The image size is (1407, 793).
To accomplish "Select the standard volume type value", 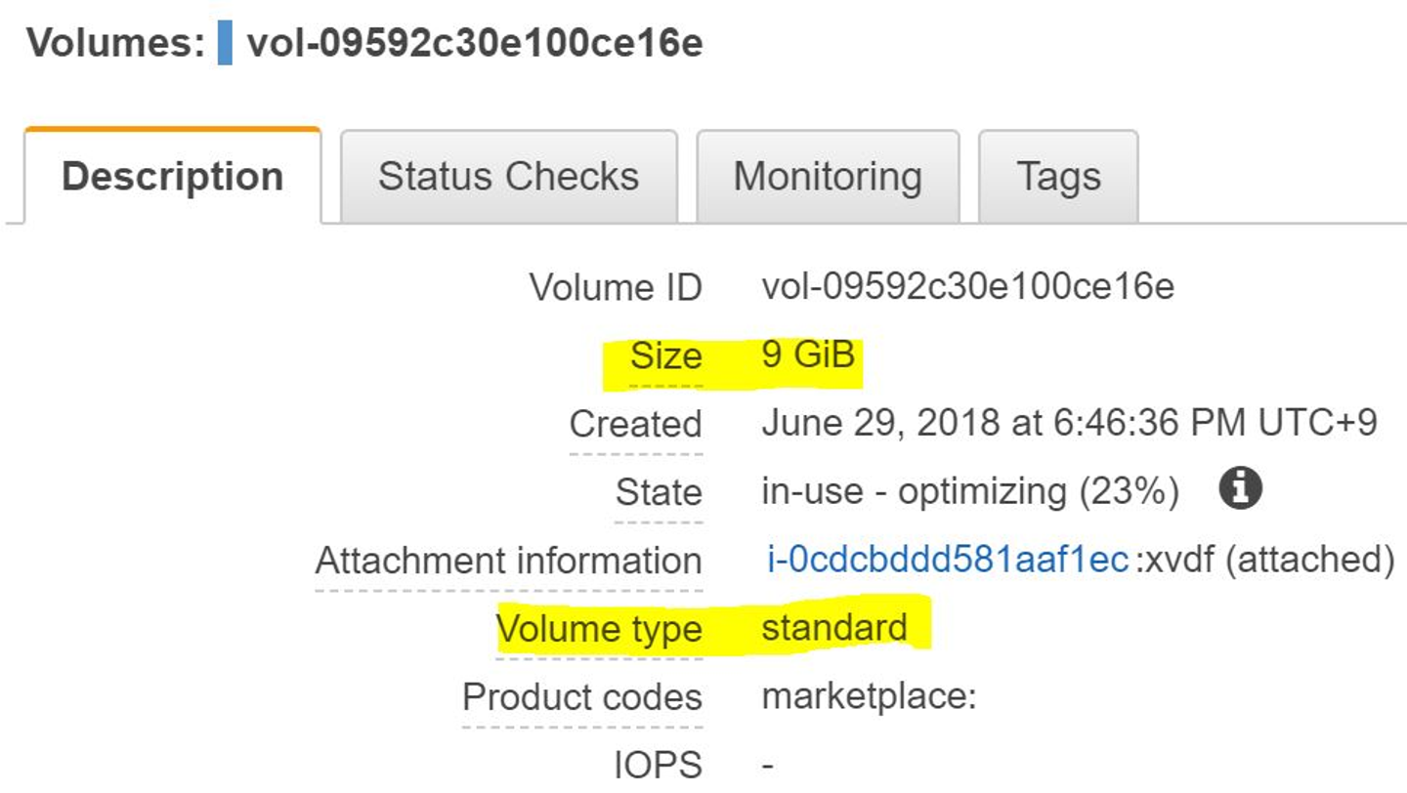I will point(834,628).
